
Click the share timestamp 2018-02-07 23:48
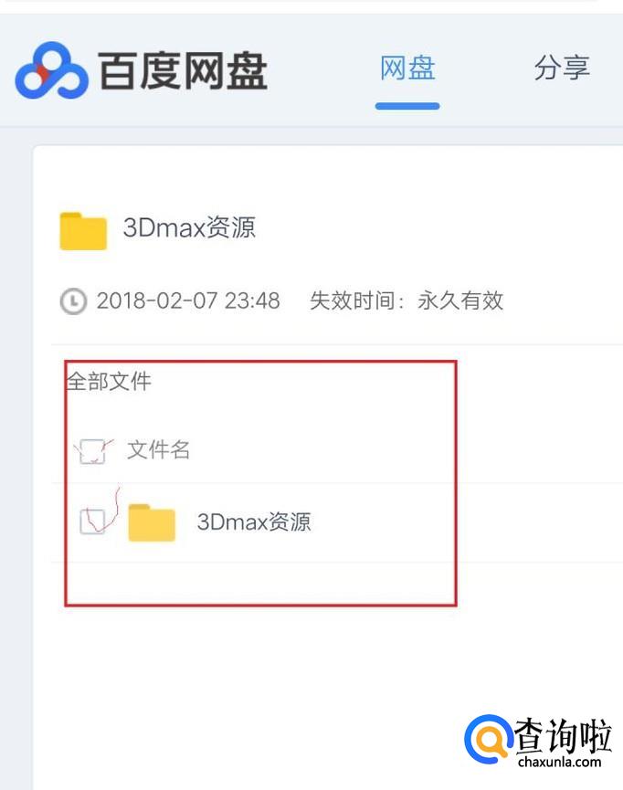(188, 300)
